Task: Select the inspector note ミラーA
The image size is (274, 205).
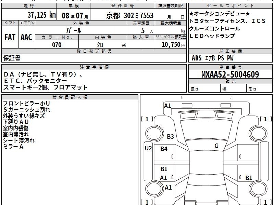Action: click(x=13, y=147)
